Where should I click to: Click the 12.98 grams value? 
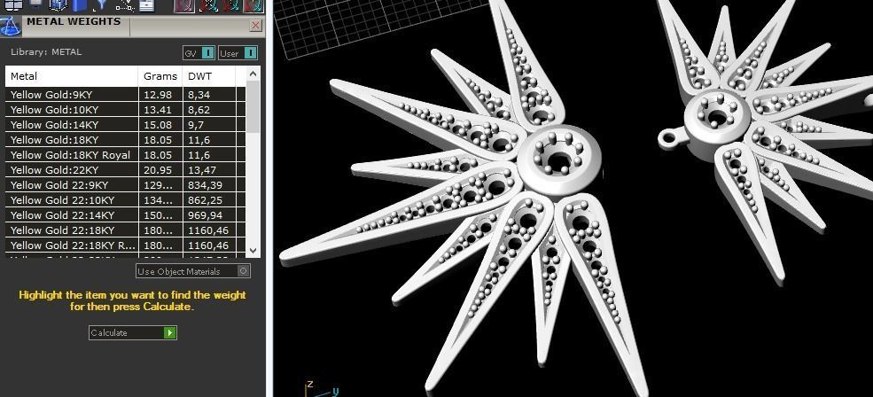(158, 95)
